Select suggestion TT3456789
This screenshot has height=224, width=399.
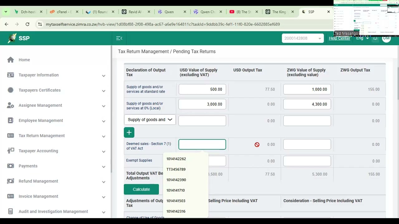(176, 169)
